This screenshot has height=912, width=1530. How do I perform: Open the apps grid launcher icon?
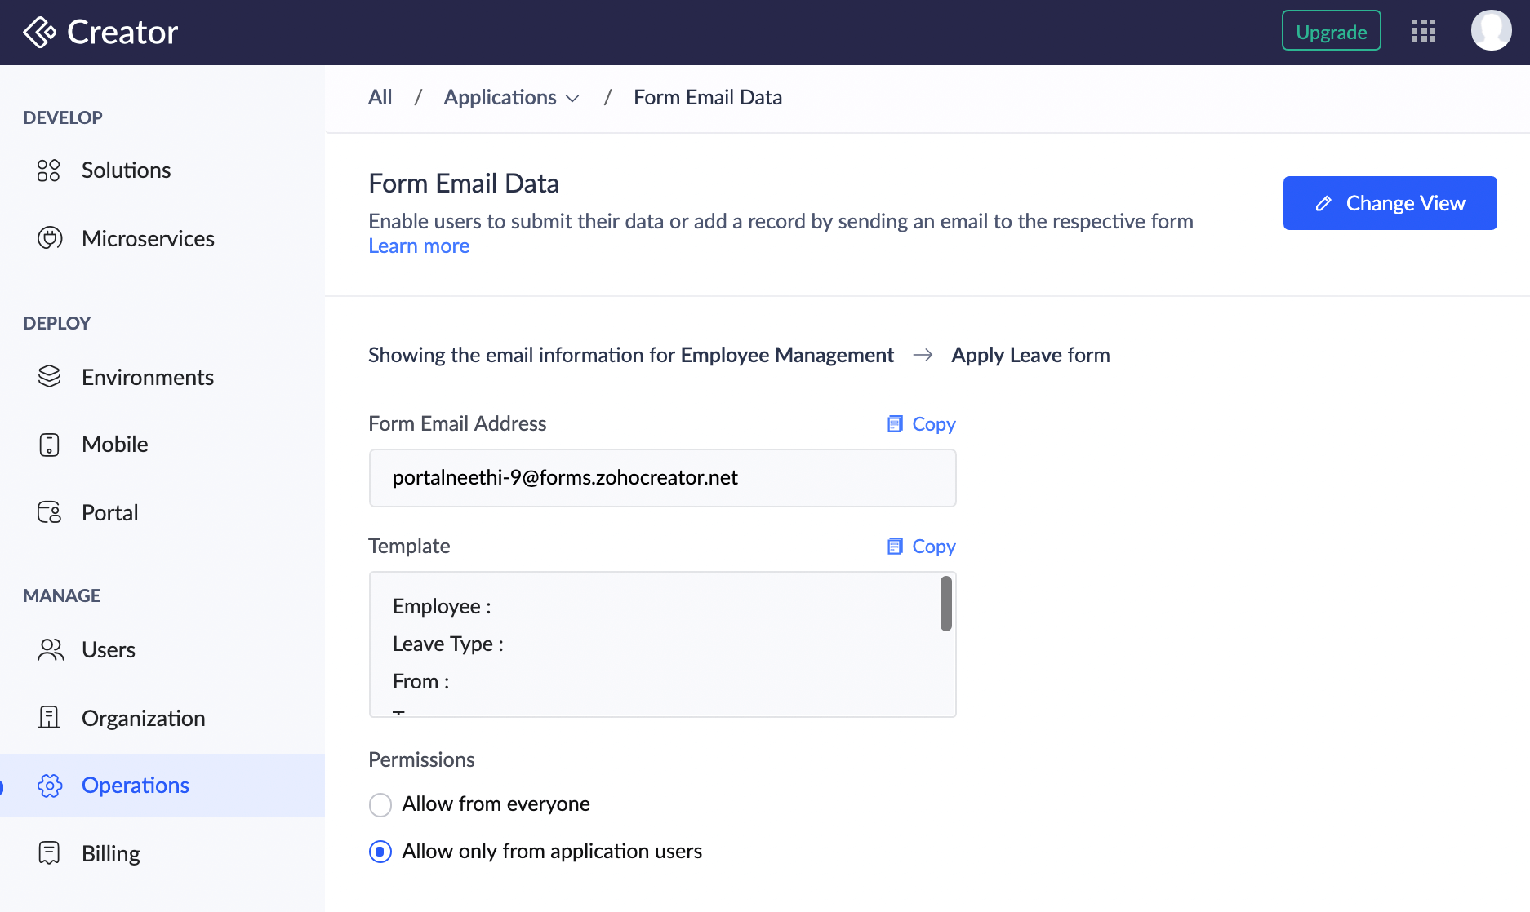(x=1423, y=32)
